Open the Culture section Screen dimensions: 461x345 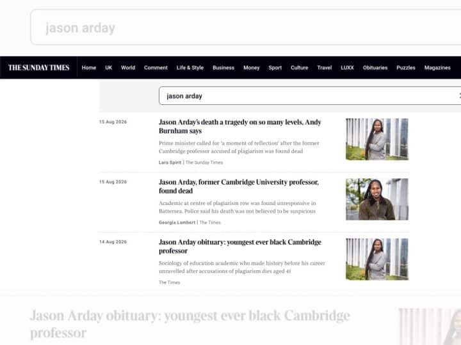[x=299, y=68]
